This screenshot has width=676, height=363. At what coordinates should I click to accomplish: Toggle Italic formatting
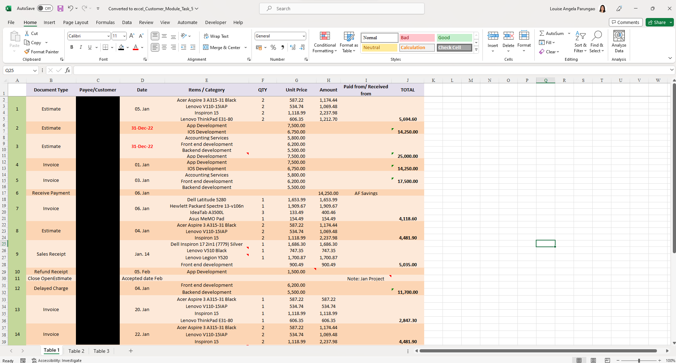point(81,47)
